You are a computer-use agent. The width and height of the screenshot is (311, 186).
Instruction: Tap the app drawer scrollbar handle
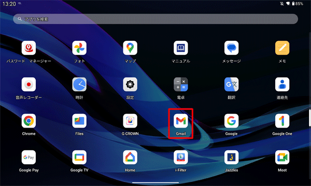[x=310, y=117]
